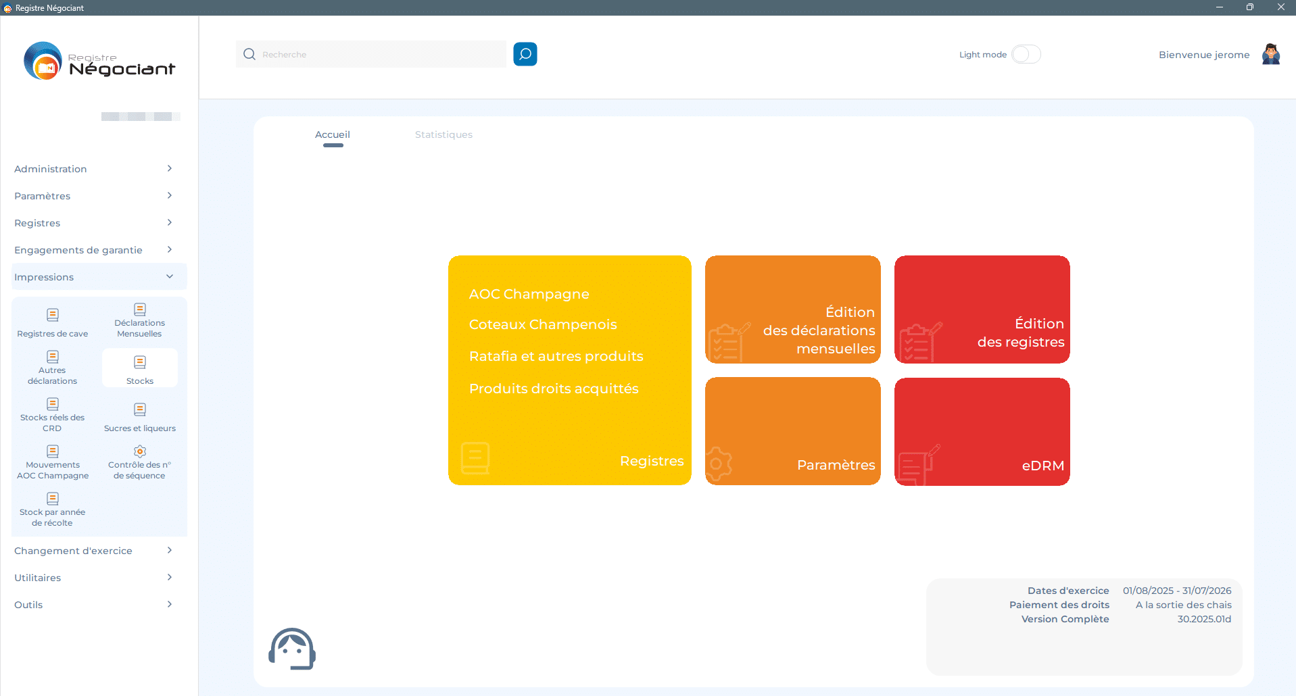Open Contrôle des n° de séquence
The width and height of the screenshot is (1296, 696).
[x=140, y=452]
